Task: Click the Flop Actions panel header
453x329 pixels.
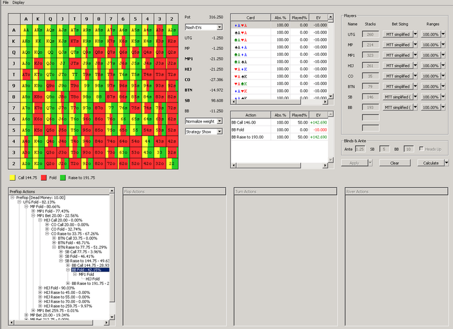Action: 174,191
